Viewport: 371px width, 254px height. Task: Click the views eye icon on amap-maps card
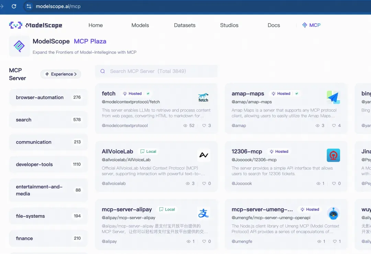pyautogui.click(x=317, y=126)
